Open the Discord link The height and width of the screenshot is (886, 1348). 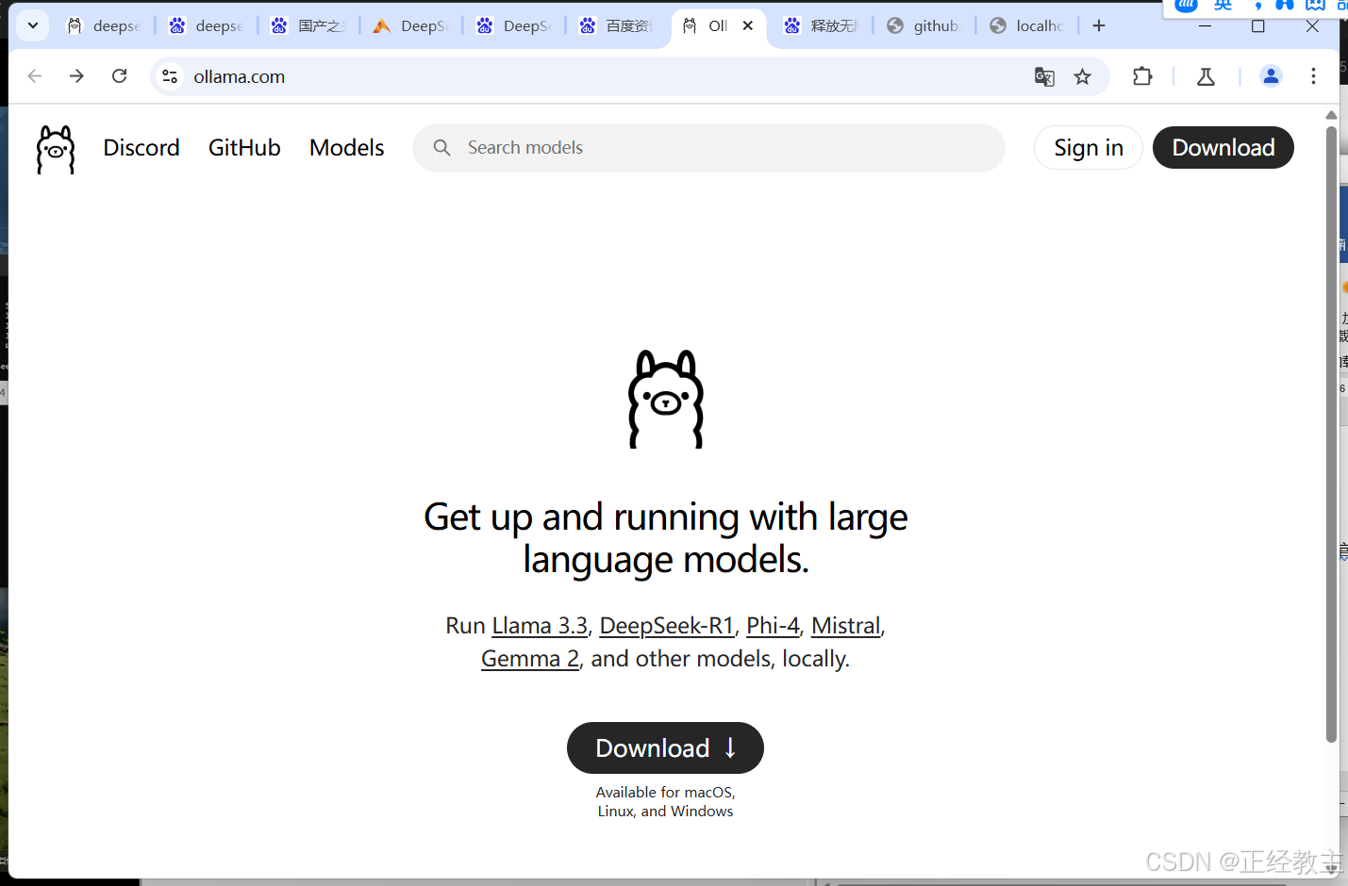click(x=141, y=148)
